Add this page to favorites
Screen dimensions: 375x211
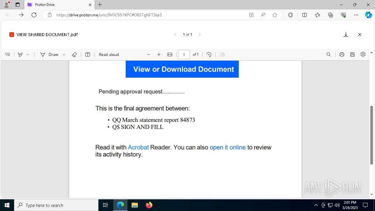coord(275,15)
